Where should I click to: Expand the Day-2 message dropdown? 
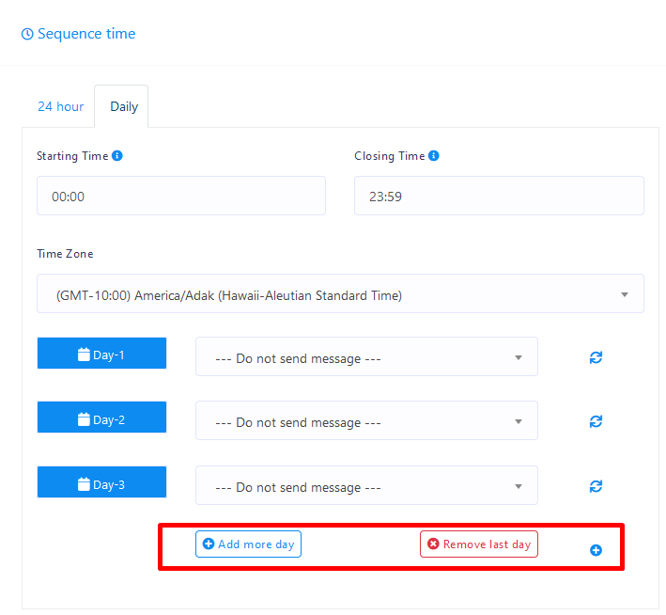(x=366, y=421)
